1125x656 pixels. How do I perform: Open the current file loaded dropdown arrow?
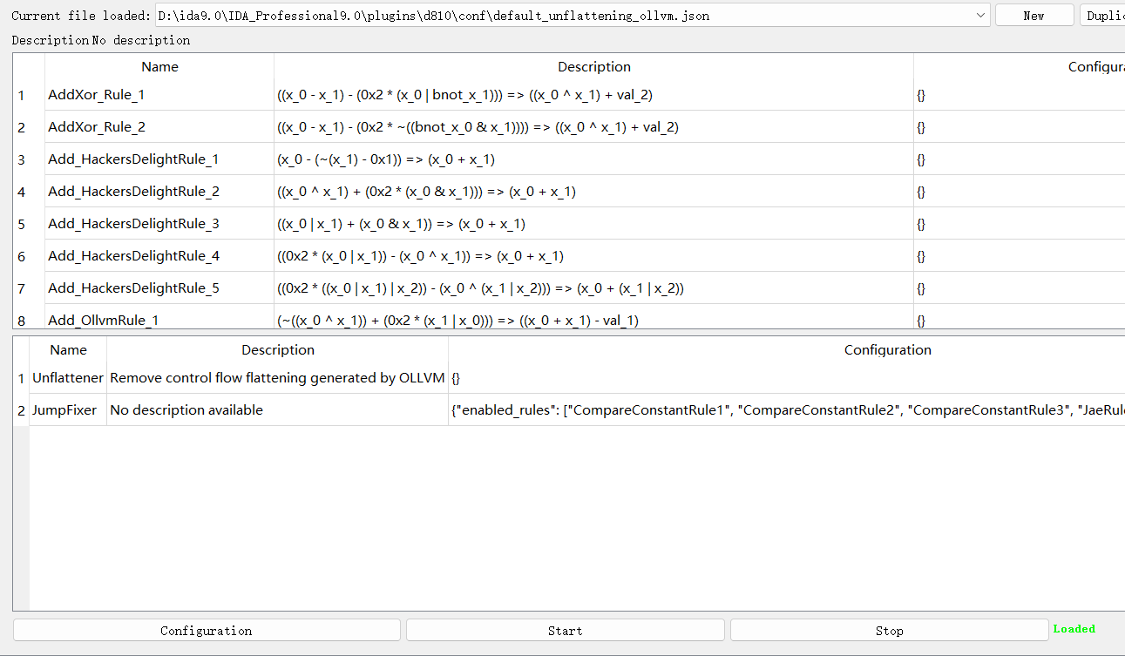click(982, 16)
